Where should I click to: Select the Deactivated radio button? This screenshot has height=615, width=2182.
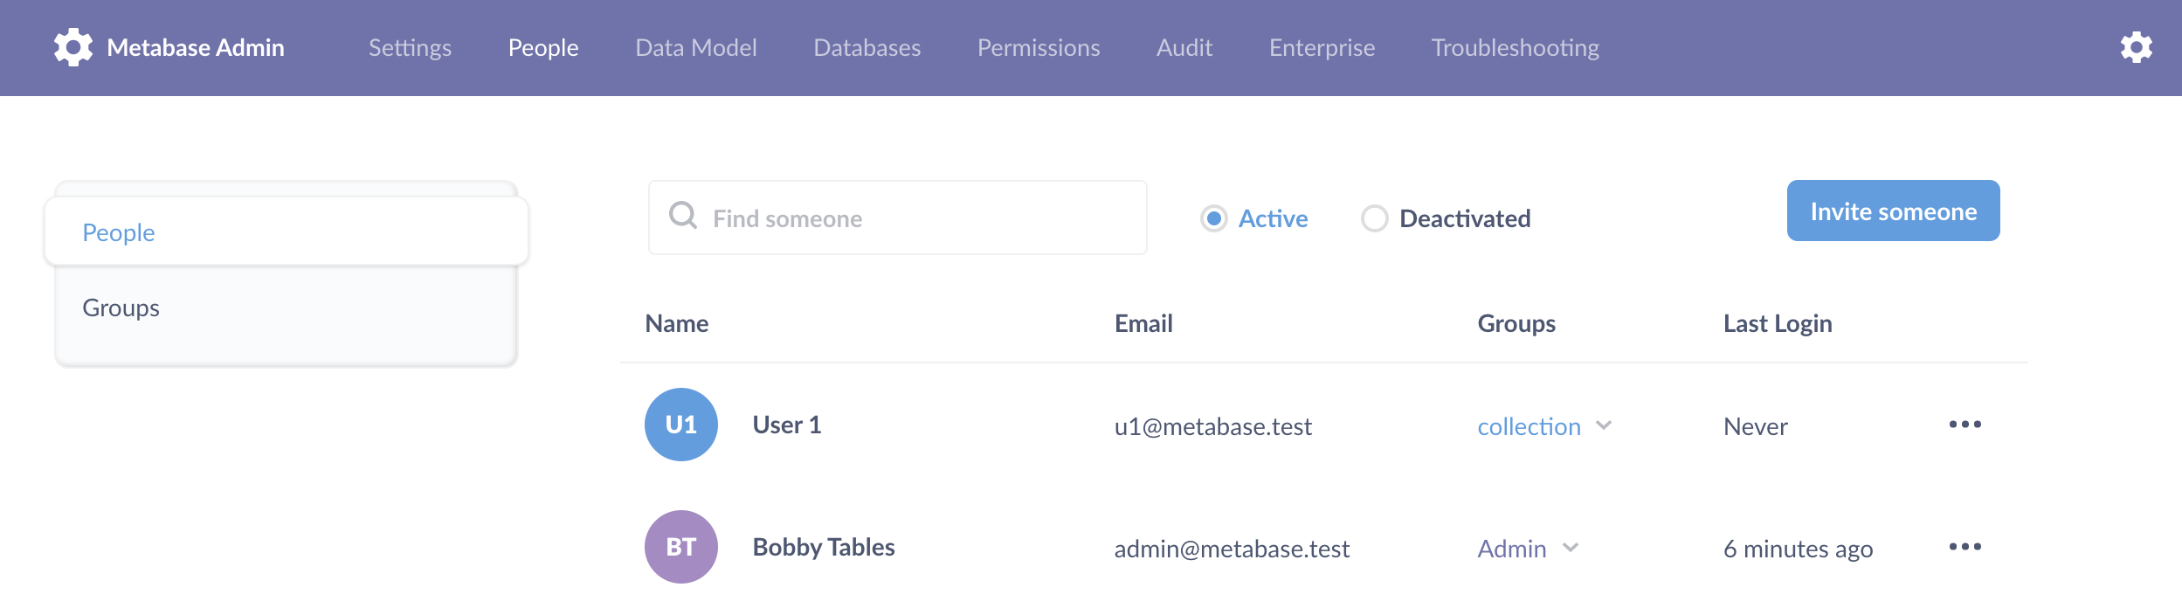click(x=1374, y=218)
